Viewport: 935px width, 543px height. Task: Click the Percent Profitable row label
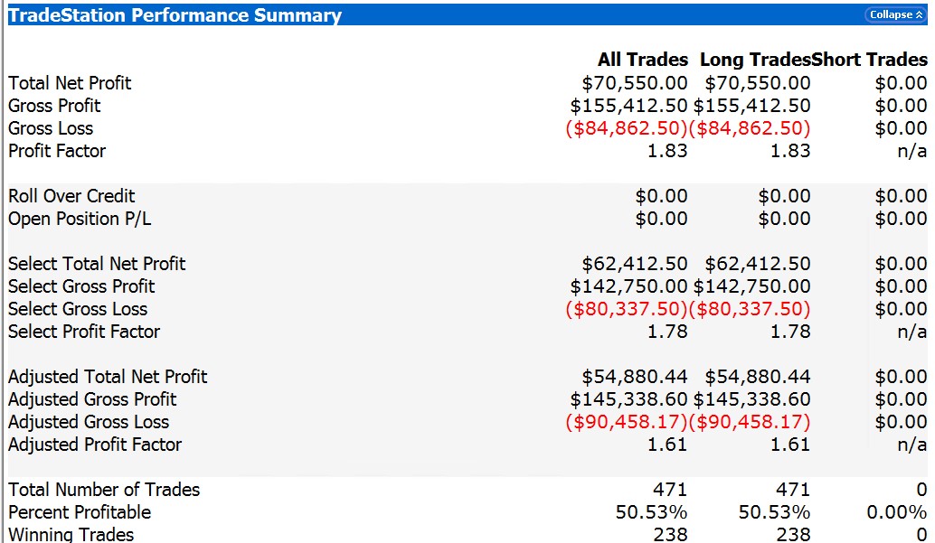tap(80, 512)
